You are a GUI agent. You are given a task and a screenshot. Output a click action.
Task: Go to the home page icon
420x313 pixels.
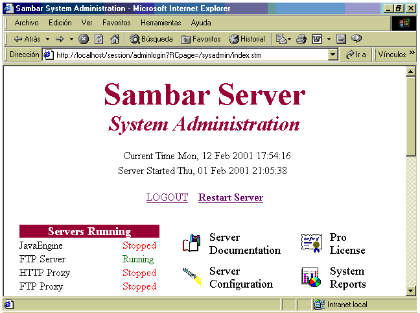pos(115,39)
